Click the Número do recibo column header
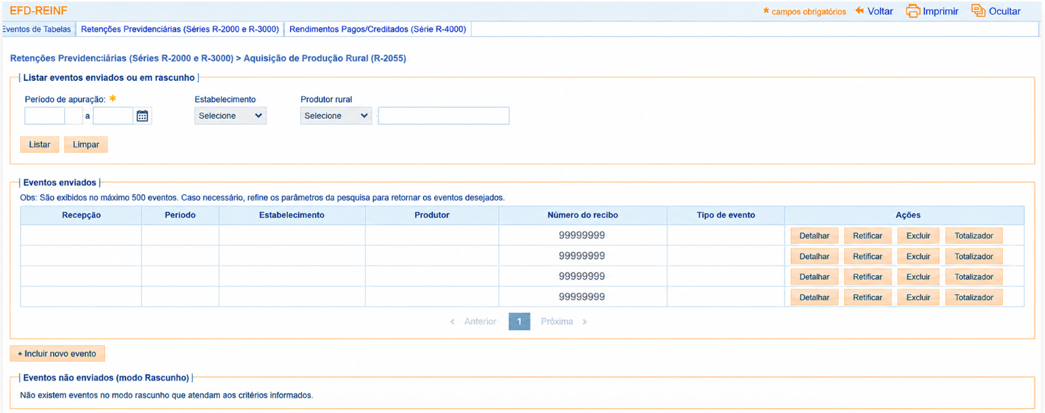Image resolution: width=1045 pixels, height=413 pixels. point(583,215)
